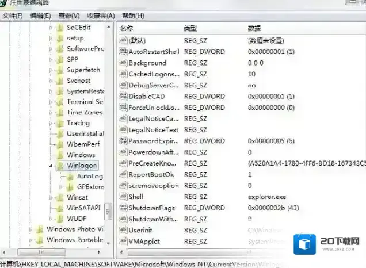Click the SeCEdit folder icon
Image resolution: width=366 pixels, height=268 pixels.
(60, 28)
